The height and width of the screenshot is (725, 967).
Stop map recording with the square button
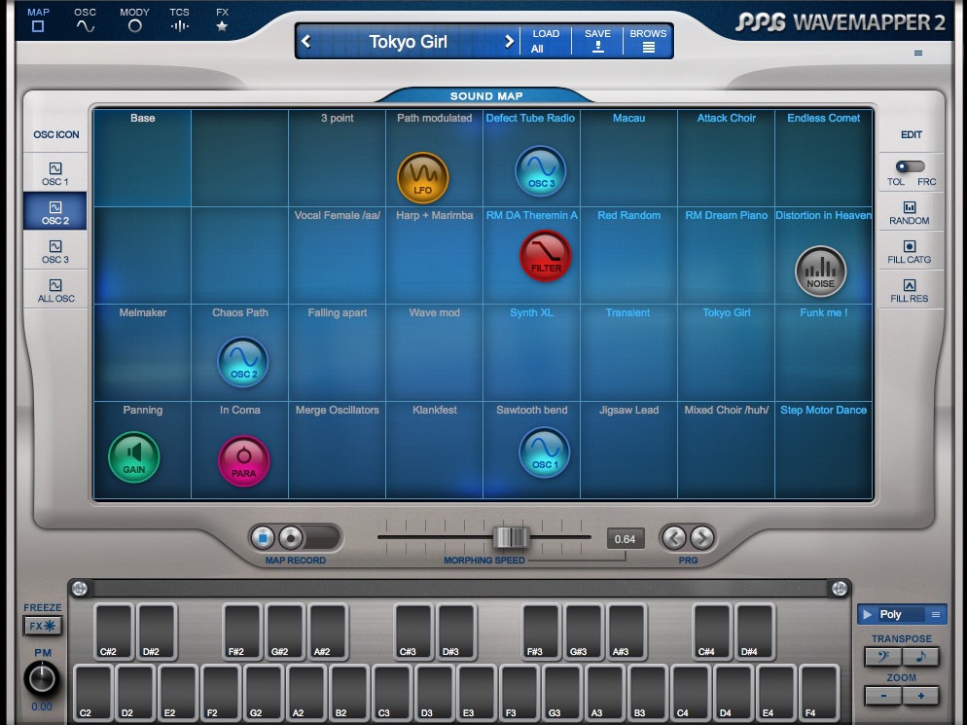click(x=263, y=538)
